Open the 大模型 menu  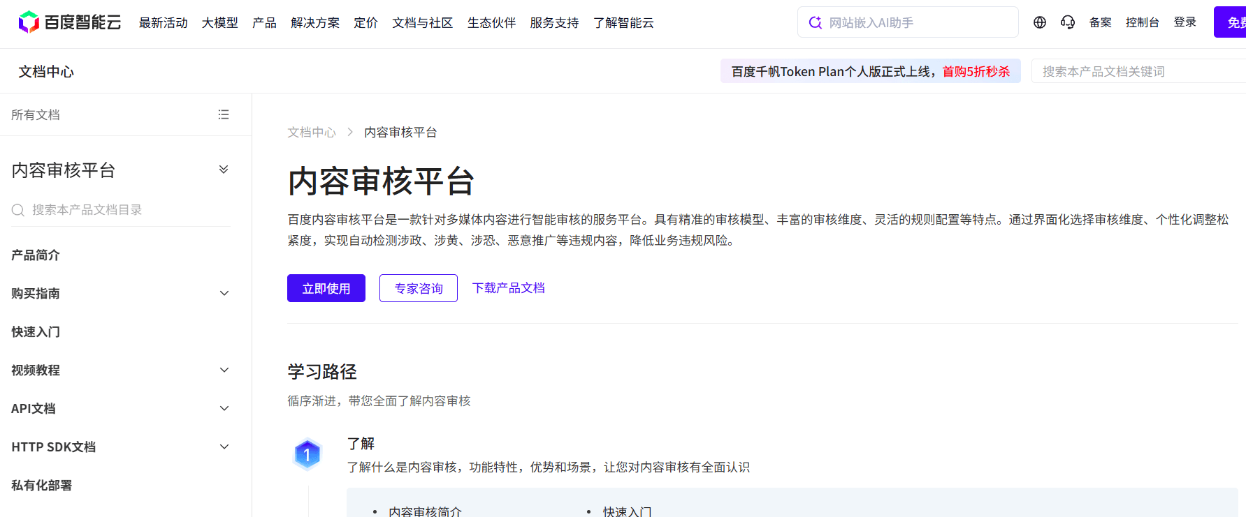220,23
